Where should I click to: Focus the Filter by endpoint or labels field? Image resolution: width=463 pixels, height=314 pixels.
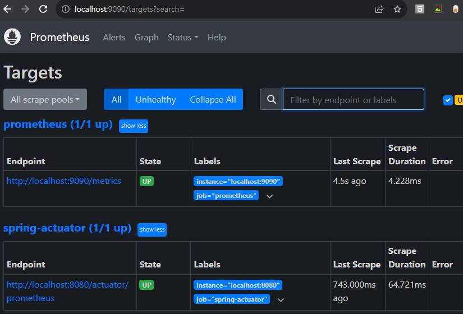click(x=354, y=99)
